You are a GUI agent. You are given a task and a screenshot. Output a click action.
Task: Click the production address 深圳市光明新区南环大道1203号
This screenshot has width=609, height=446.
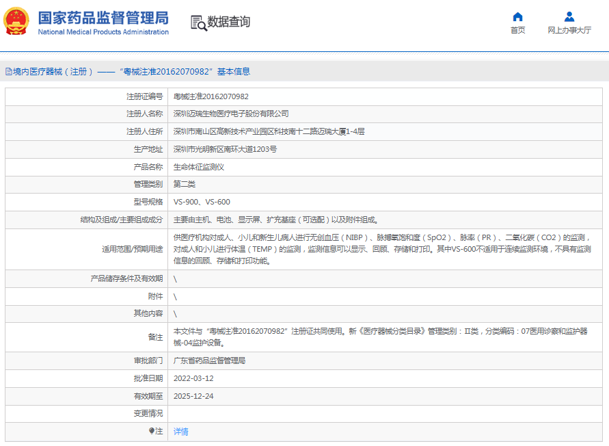[225, 149]
